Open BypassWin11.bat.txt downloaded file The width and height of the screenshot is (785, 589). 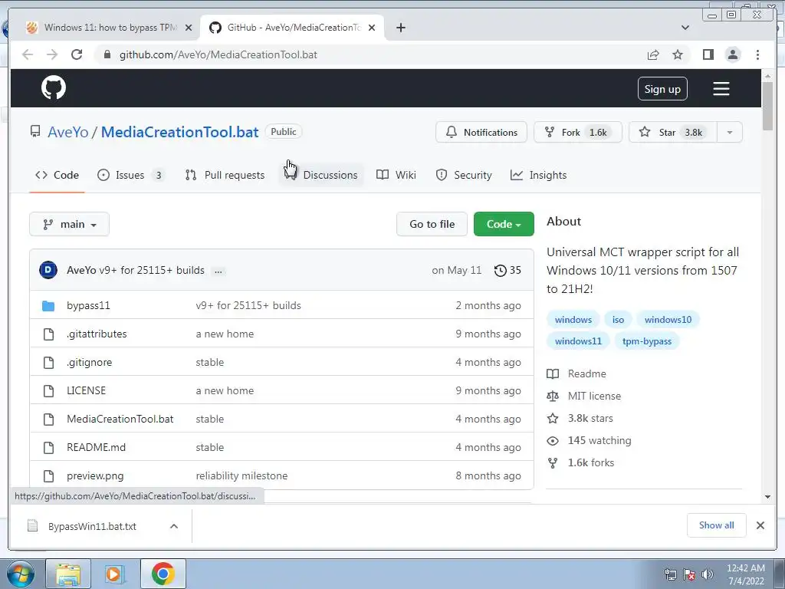click(x=92, y=526)
